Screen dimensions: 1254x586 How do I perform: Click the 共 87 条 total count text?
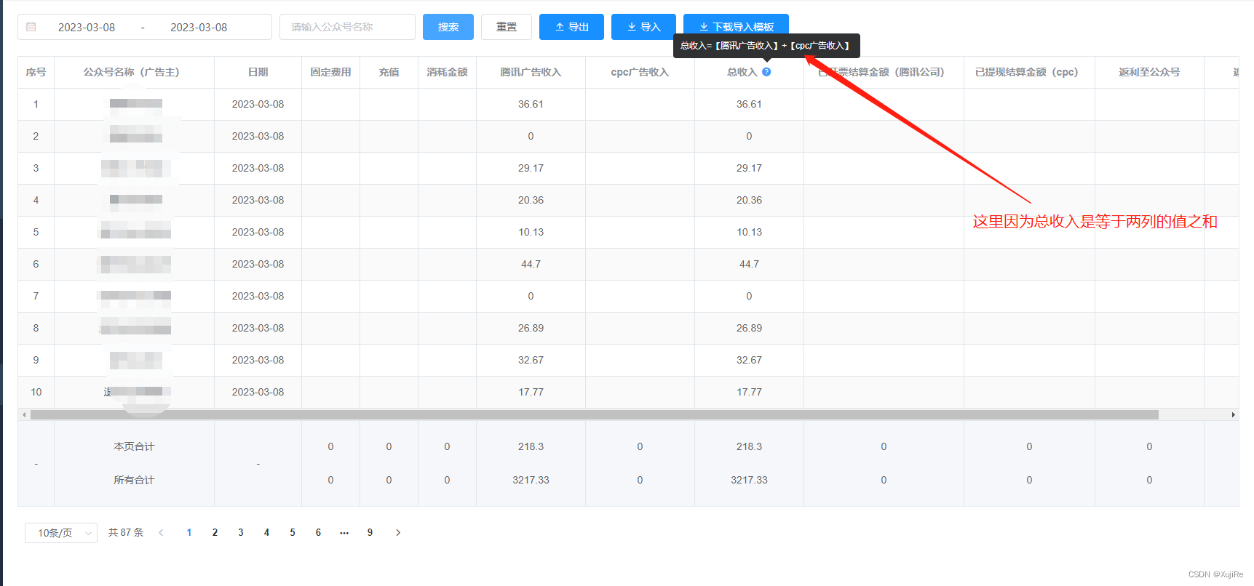pyautogui.click(x=126, y=533)
